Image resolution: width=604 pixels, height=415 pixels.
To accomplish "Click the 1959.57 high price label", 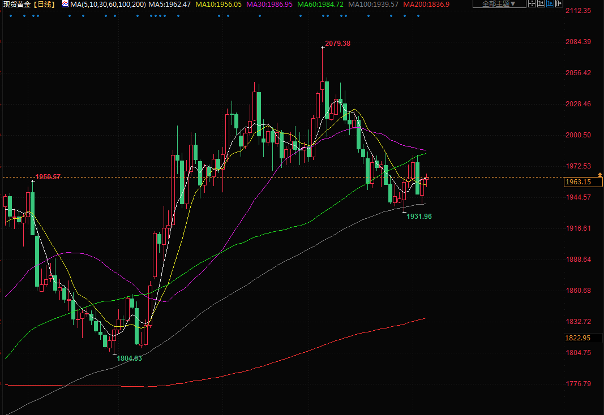I will point(48,176).
